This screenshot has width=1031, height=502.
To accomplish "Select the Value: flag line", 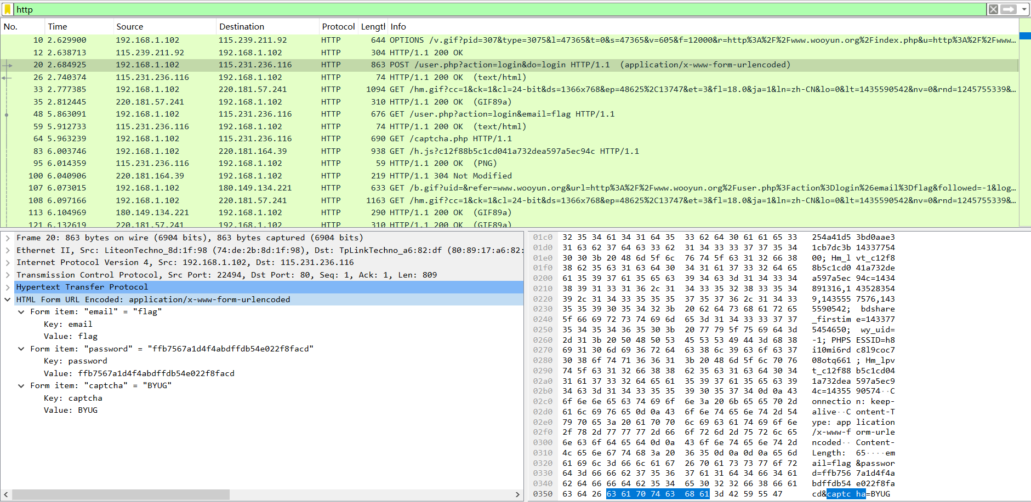I will coord(71,337).
